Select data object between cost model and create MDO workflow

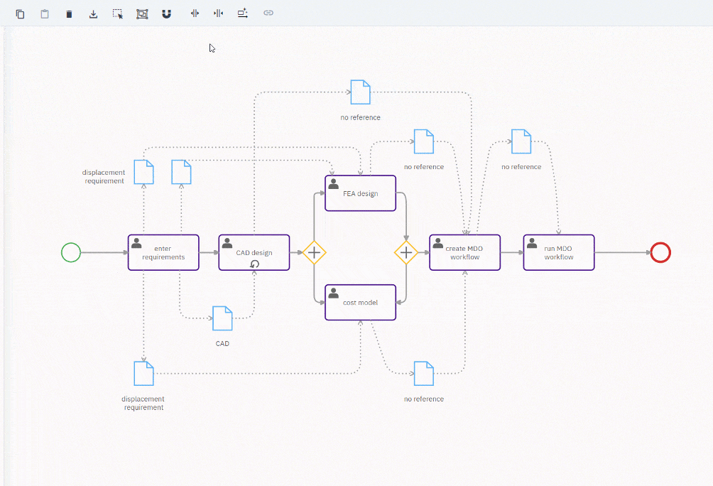tap(424, 374)
